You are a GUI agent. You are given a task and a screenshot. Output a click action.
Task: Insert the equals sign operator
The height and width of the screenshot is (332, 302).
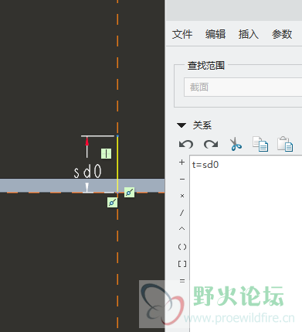point(182,281)
